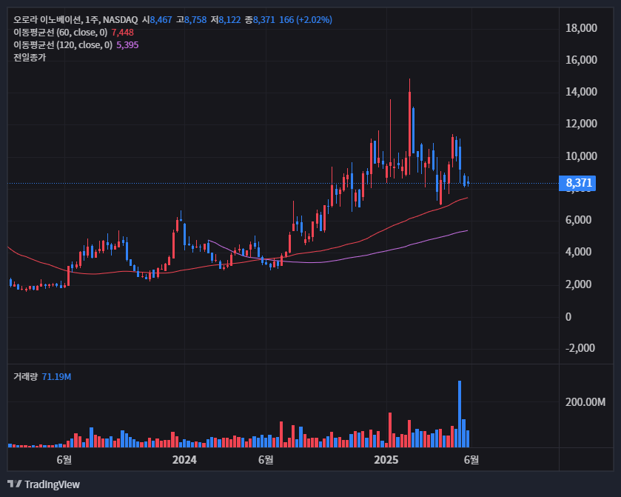
Task: Click the open price value 8,467
Action: click(x=161, y=20)
